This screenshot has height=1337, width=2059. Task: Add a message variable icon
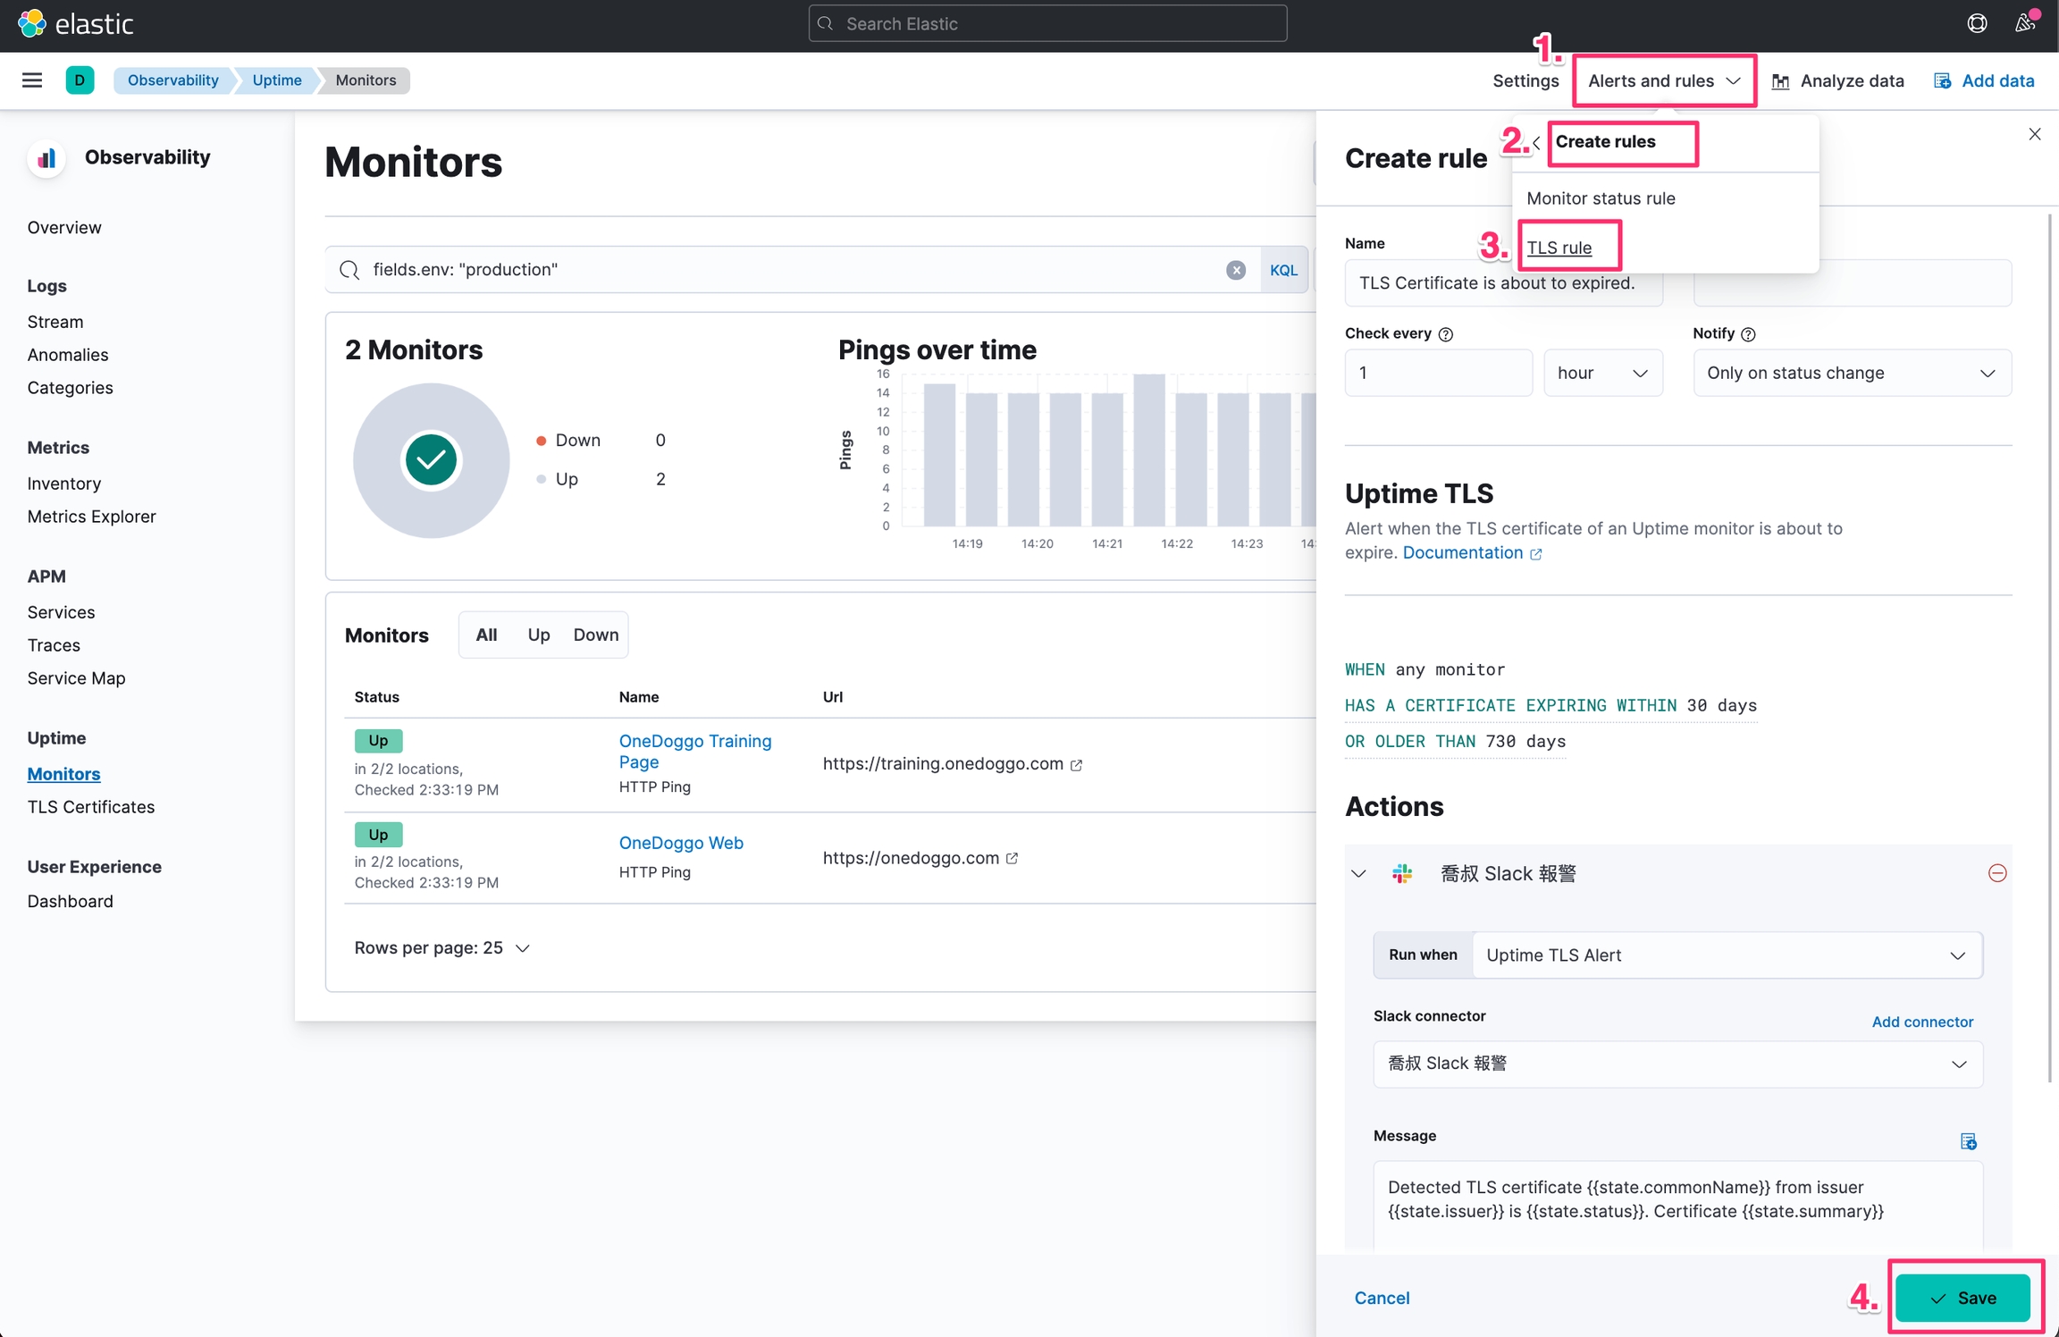[x=1969, y=1141]
